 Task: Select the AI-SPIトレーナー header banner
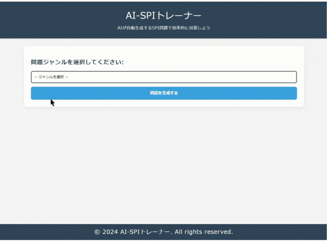(x=163, y=19)
